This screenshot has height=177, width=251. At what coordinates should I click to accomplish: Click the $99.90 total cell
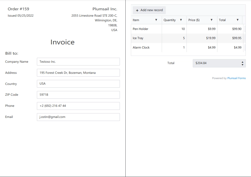point(230,29)
